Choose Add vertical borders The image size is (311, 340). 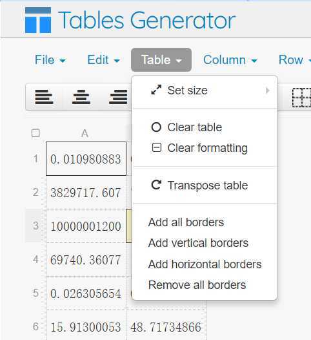click(x=205, y=243)
